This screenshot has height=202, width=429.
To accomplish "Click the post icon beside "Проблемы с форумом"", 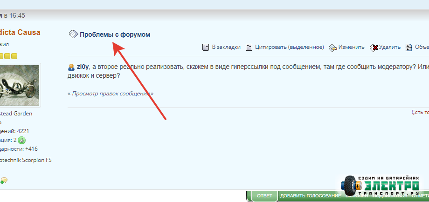I will pyautogui.click(x=73, y=34).
